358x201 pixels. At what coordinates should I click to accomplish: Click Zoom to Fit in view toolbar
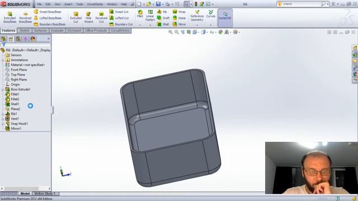click(170, 32)
